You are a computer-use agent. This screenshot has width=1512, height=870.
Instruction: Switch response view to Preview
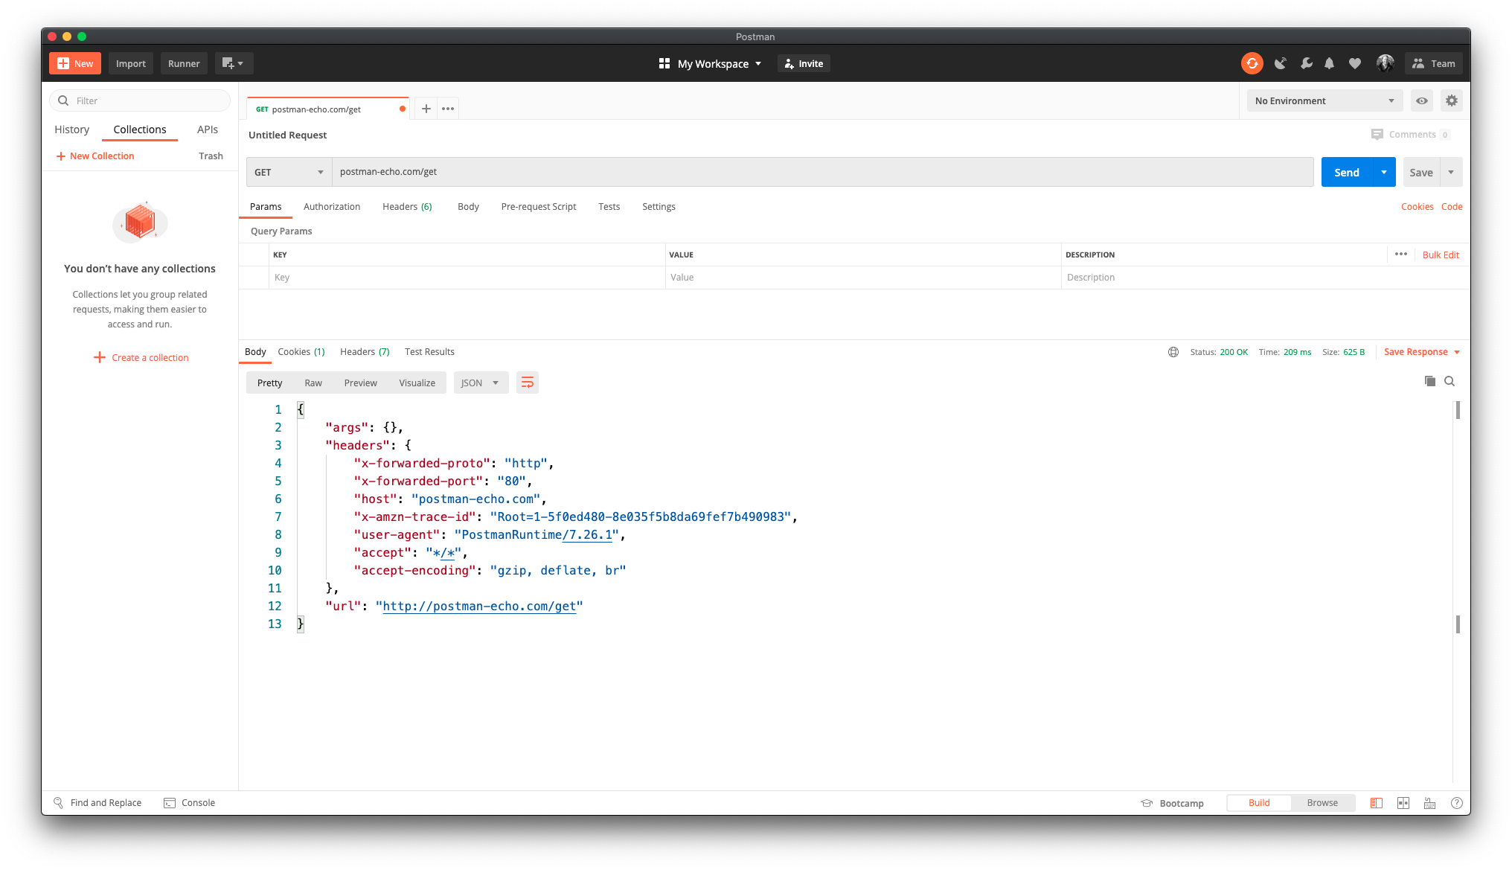coord(361,383)
